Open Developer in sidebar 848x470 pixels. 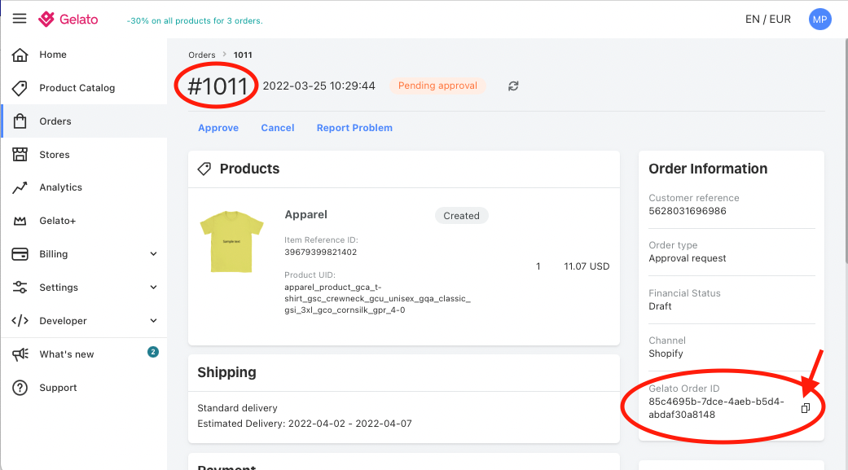63,321
